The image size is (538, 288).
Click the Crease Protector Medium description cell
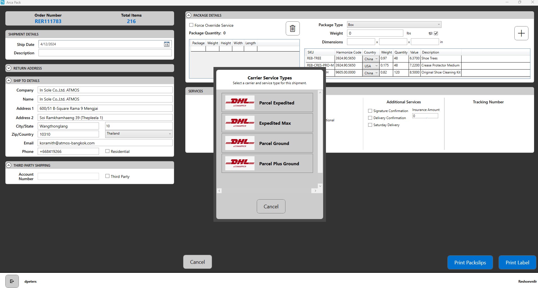coord(441,65)
